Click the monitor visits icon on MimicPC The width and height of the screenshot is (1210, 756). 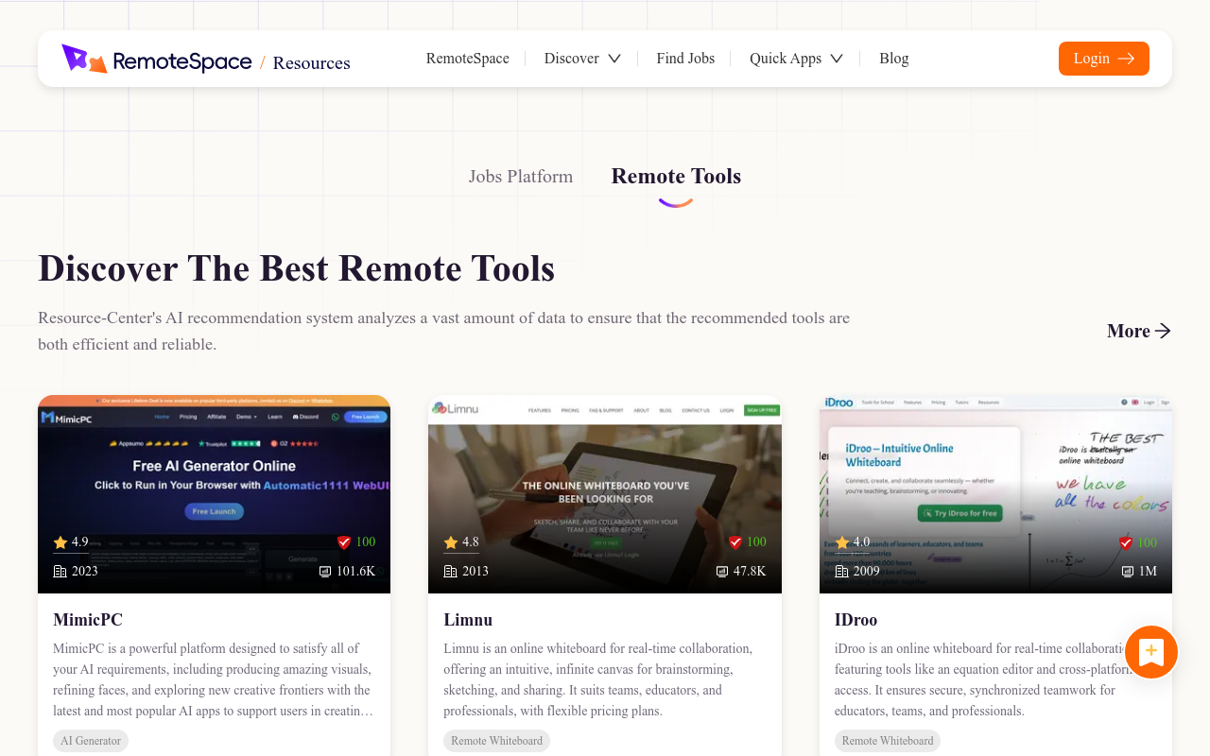point(325,572)
